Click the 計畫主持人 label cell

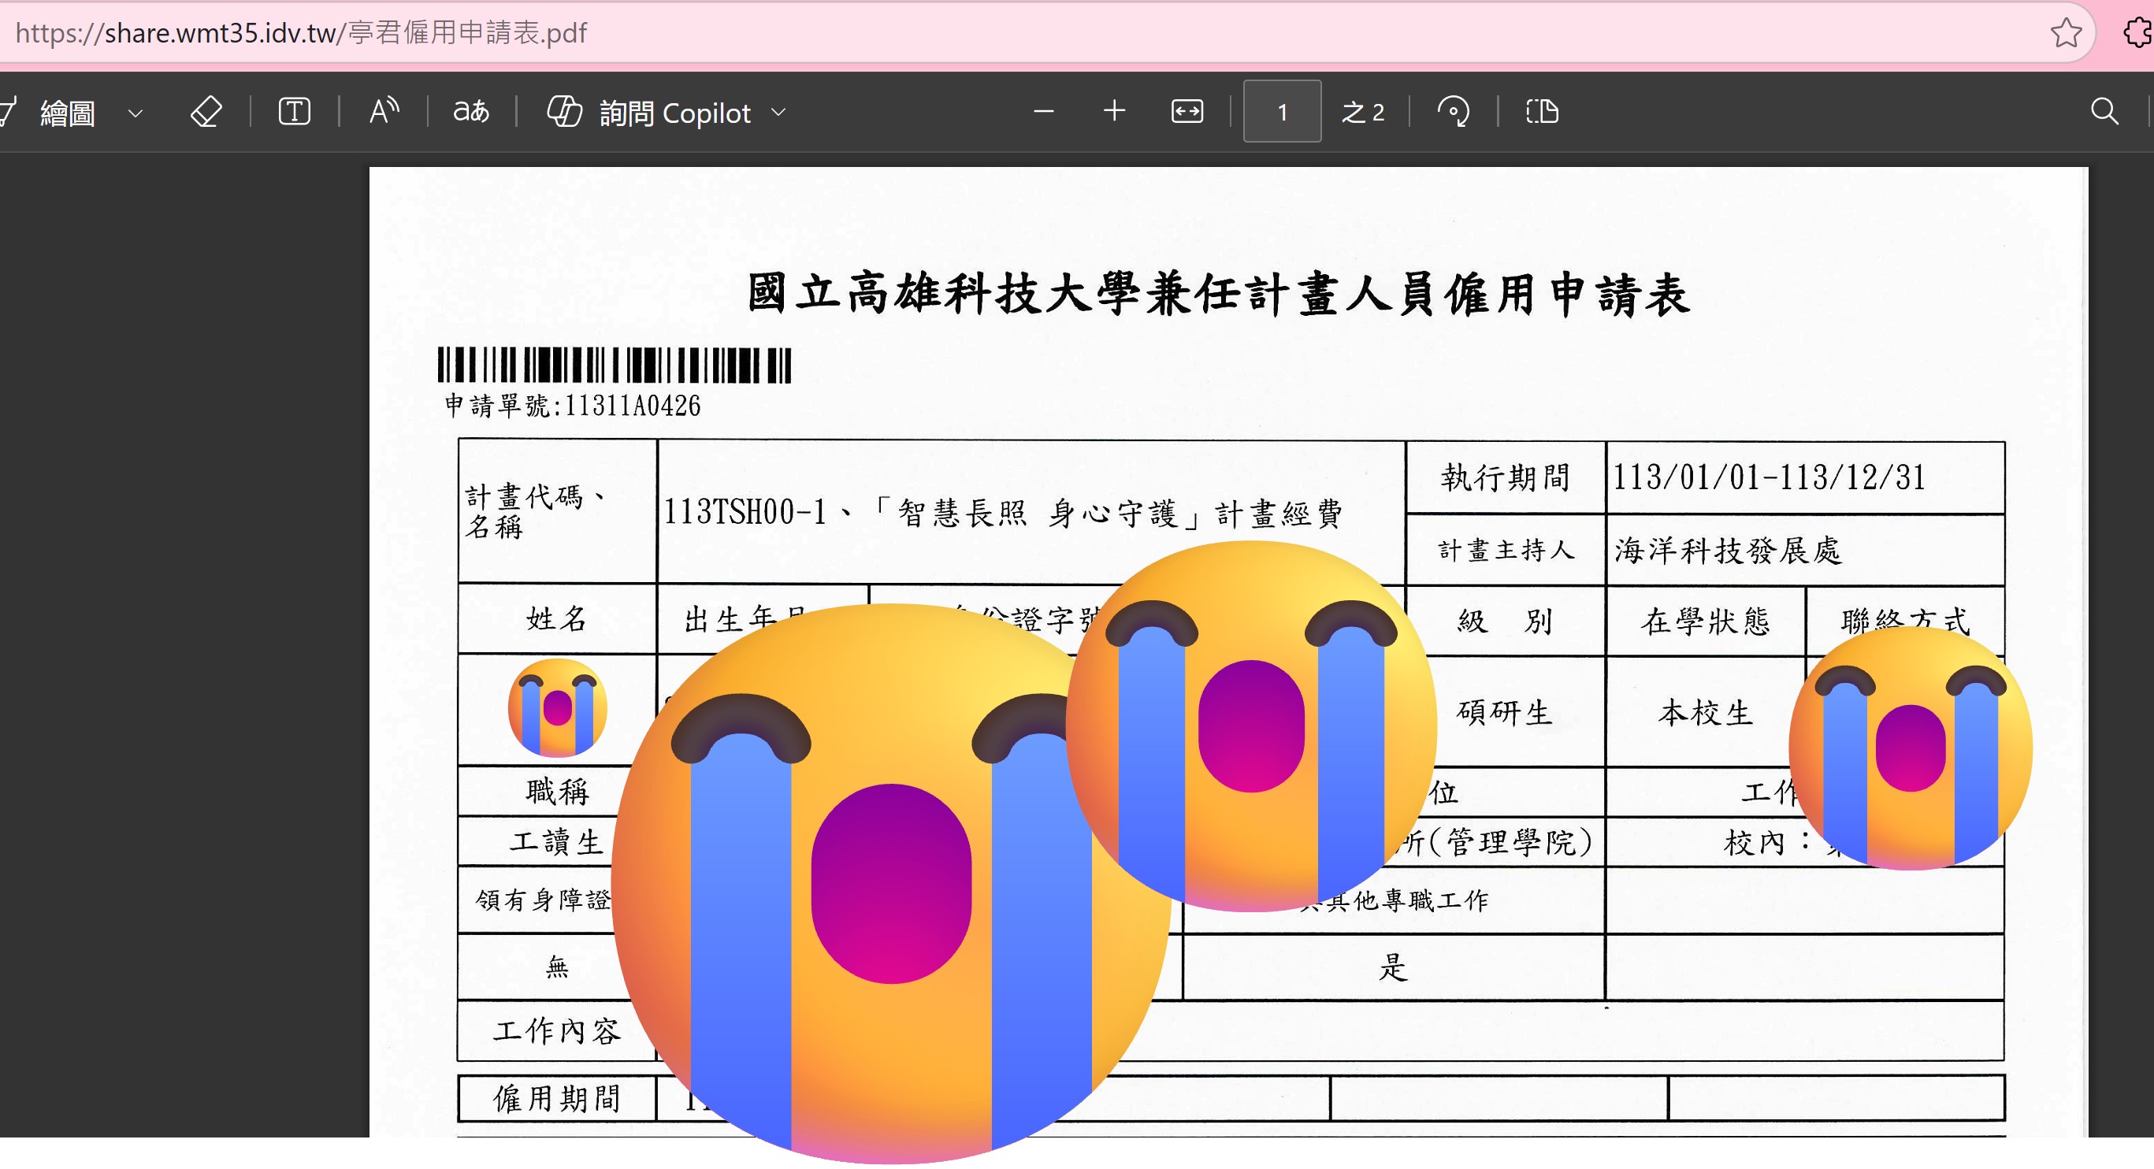tap(1505, 550)
